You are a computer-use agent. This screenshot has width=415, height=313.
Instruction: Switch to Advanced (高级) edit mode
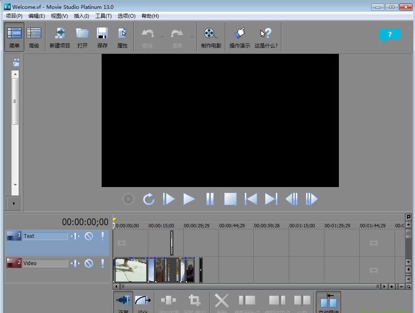(x=34, y=36)
